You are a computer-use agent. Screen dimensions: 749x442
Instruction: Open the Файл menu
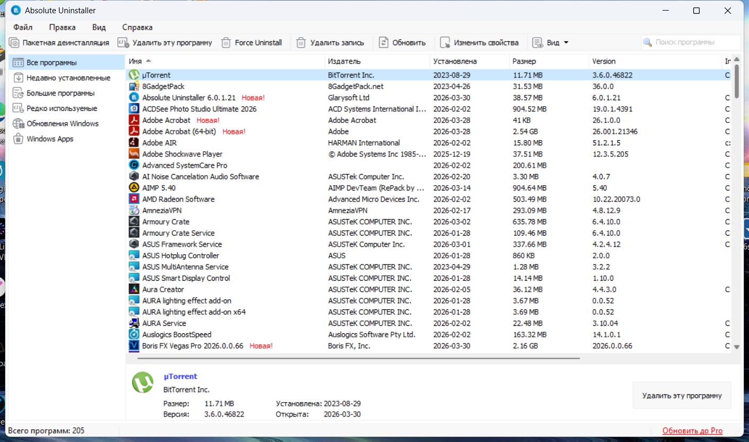tap(23, 27)
